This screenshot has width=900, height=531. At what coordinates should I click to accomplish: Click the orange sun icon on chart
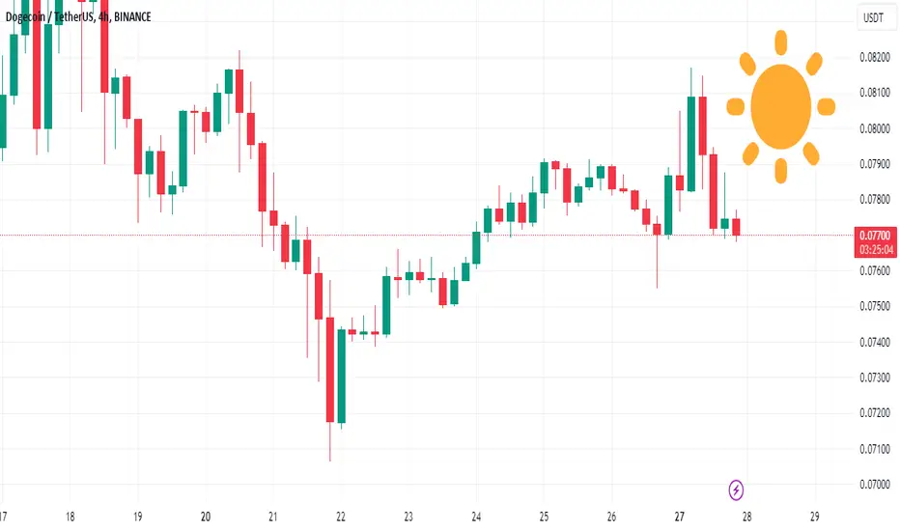coord(780,107)
